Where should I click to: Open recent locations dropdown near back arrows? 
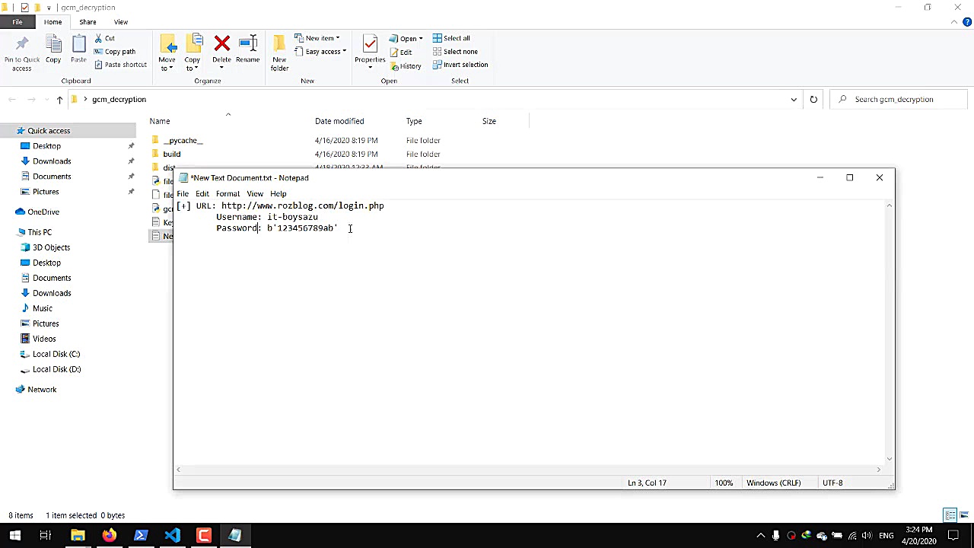point(45,100)
